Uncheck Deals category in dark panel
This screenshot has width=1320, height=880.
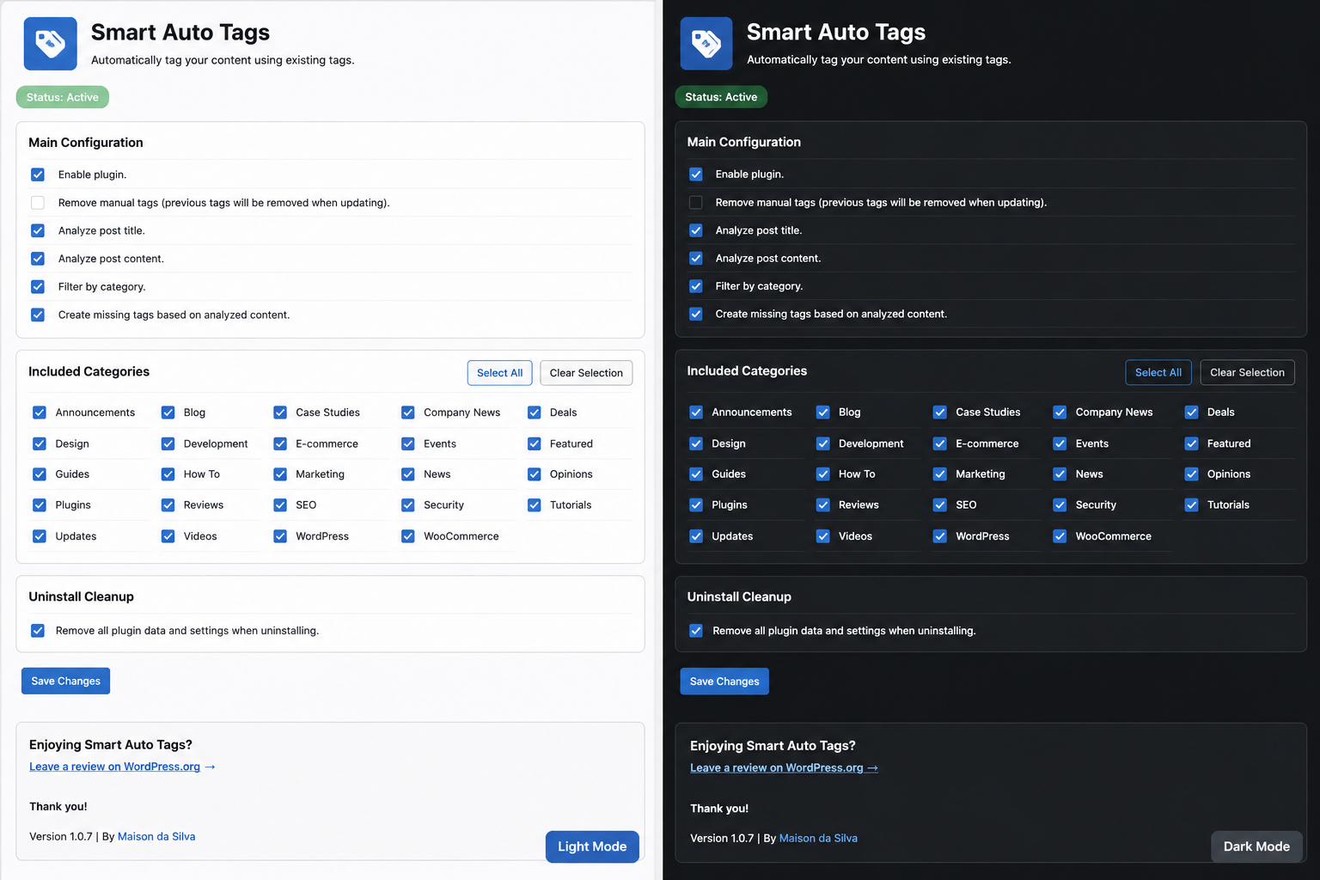click(1192, 412)
